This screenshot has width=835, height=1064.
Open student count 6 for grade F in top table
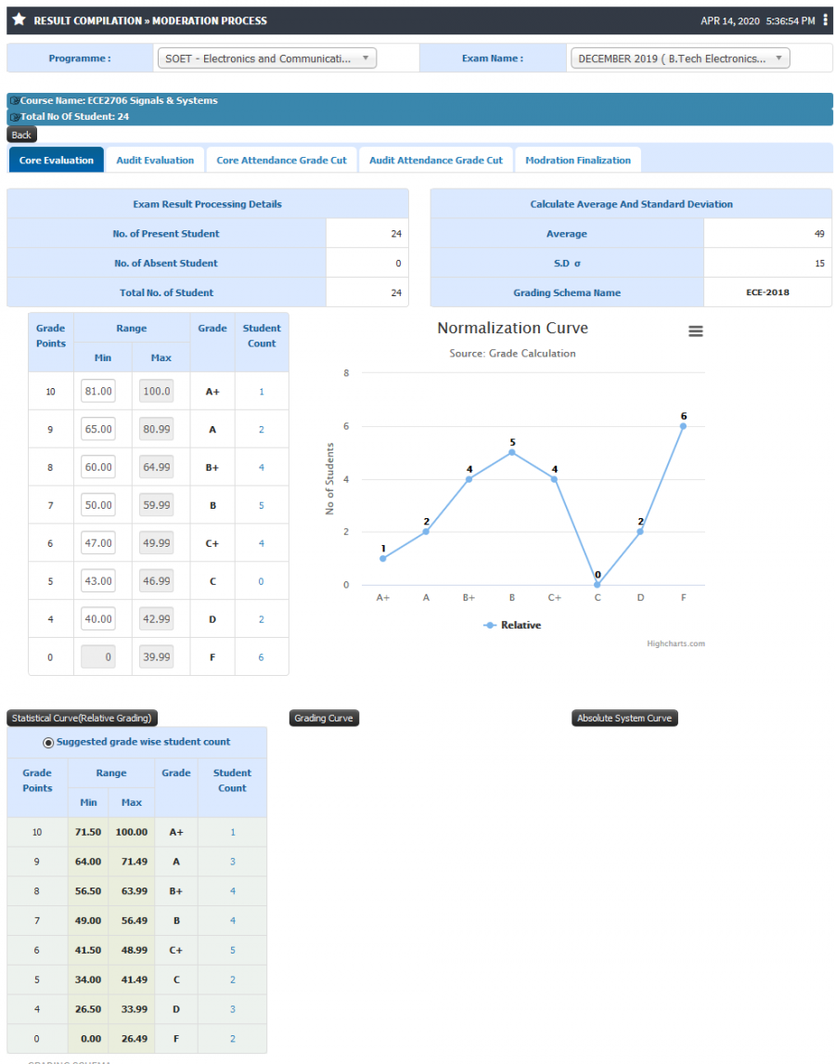point(261,657)
